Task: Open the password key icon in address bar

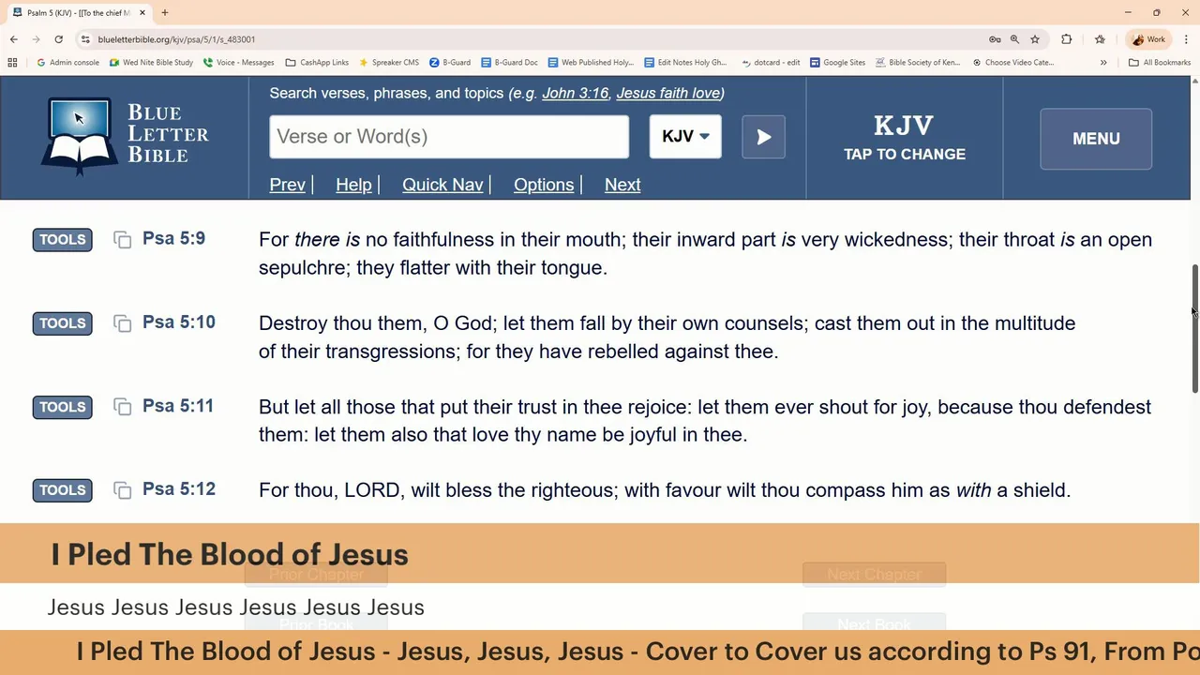Action: tap(995, 39)
